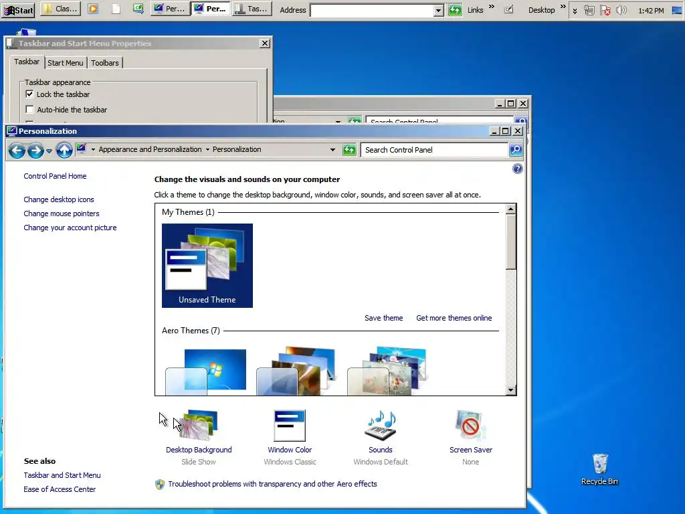This screenshot has height=514, width=685.
Task: Refresh the Personalization window
Action: 349,150
